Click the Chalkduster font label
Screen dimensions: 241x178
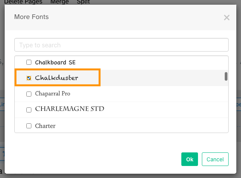(x=57, y=78)
